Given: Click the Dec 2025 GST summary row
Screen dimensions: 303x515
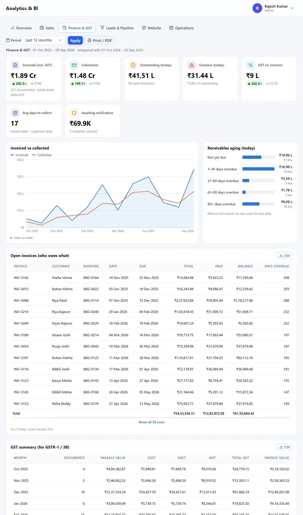Looking at the screenshot, I should click(x=151, y=492).
